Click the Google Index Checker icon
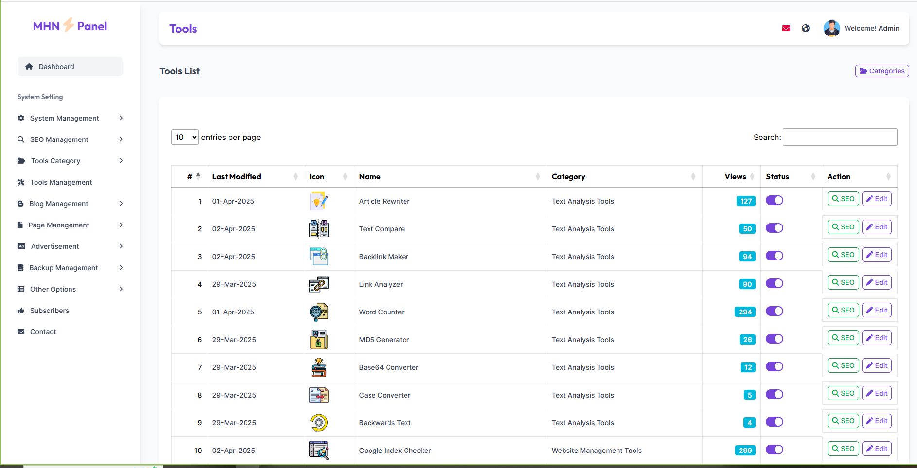Viewport: 917px width, 468px height. tap(318, 451)
